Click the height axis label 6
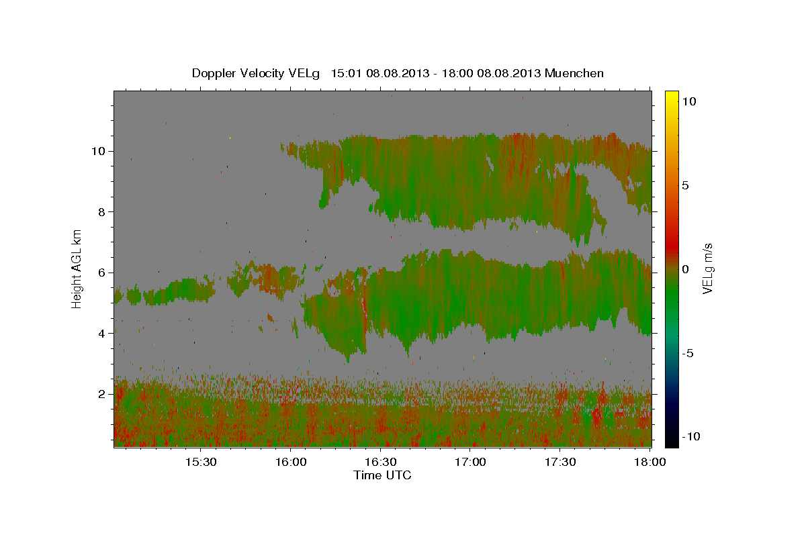The image size is (806, 537). (102, 273)
